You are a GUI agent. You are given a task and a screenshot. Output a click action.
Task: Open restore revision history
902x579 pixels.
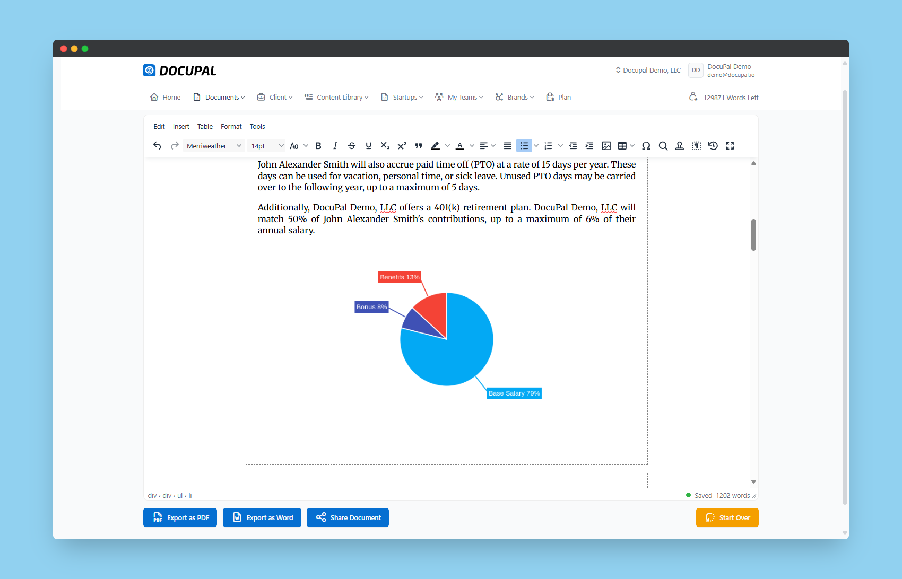point(713,146)
